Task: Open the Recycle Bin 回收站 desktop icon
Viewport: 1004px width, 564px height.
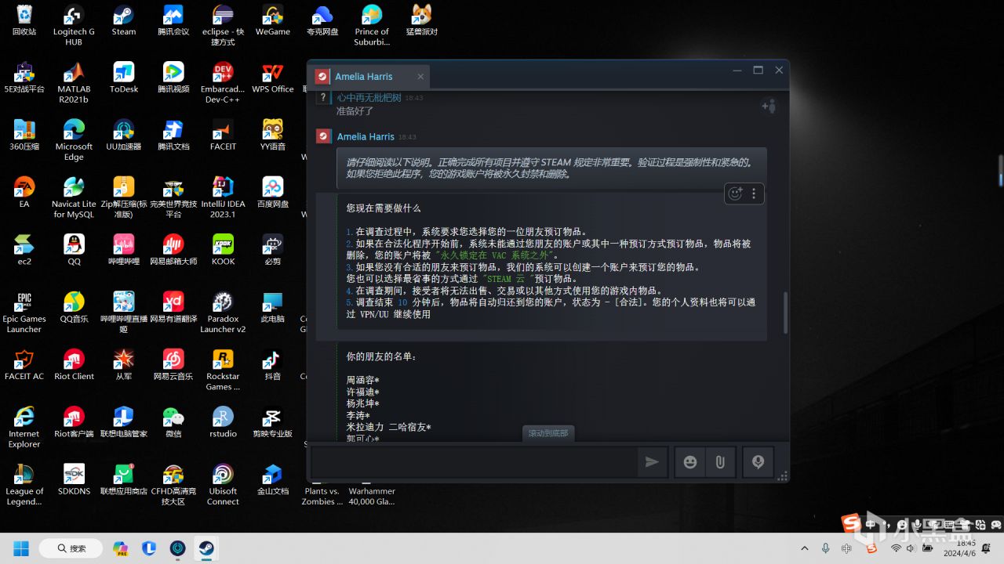Action: click(24, 20)
